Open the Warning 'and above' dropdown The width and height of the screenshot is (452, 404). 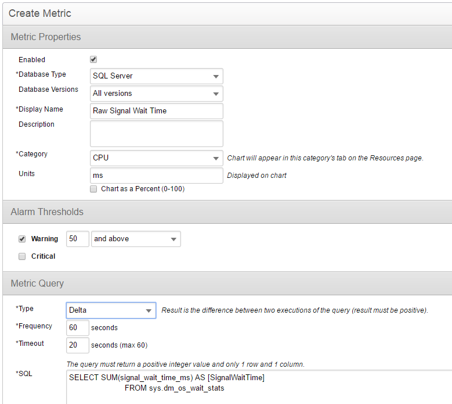tap(136, 239)
